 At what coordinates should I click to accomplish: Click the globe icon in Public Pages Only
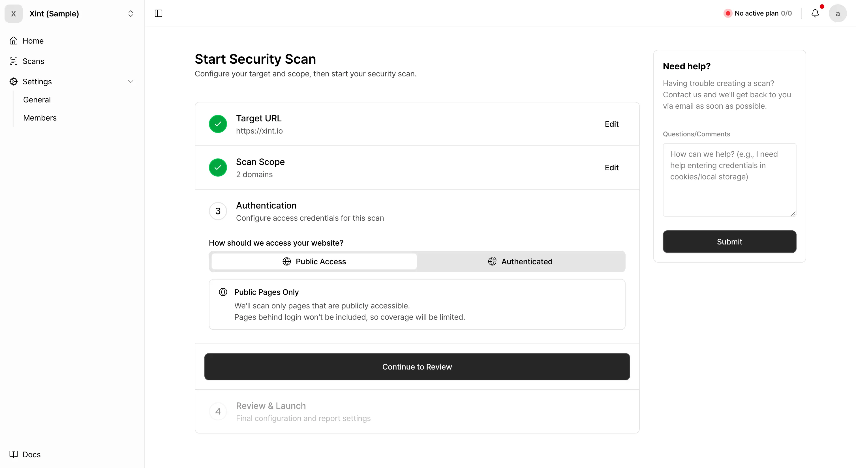[x=223, y=292]
